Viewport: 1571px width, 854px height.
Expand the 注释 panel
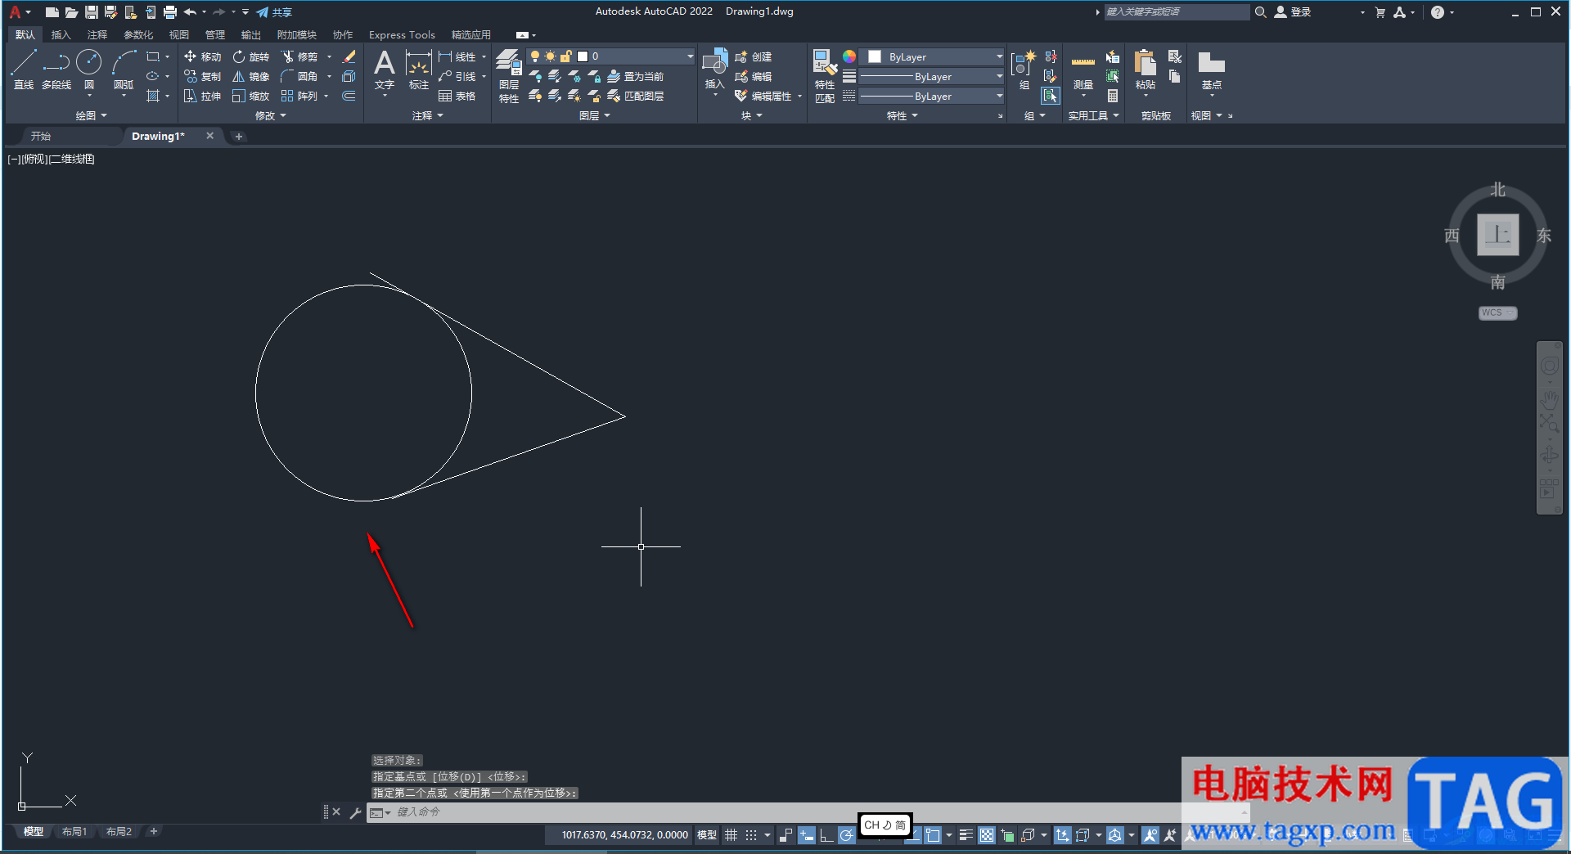[428, 115]
